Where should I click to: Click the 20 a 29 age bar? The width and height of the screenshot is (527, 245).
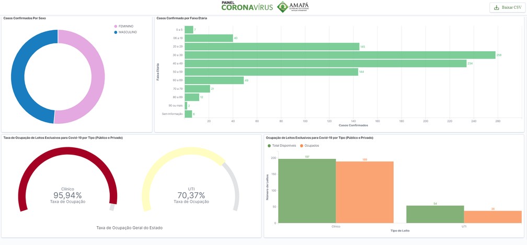click(272, 46)
